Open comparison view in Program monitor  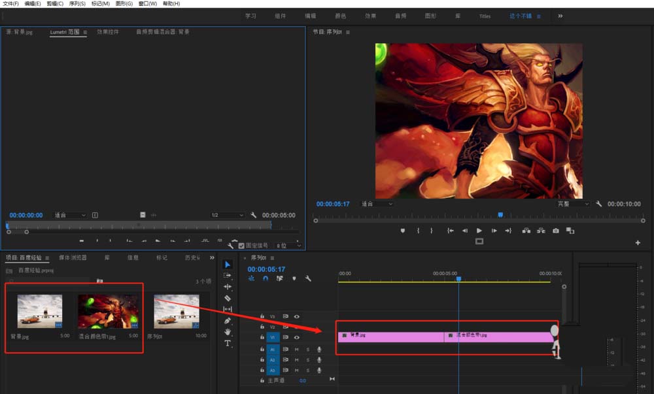[x=570, y=230]
